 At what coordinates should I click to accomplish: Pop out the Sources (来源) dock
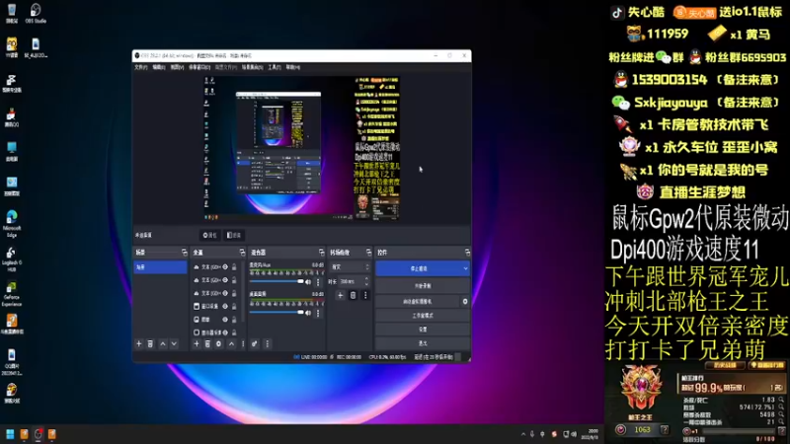(242, 253)
